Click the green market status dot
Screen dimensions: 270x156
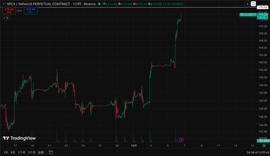(x=99, y=4)
